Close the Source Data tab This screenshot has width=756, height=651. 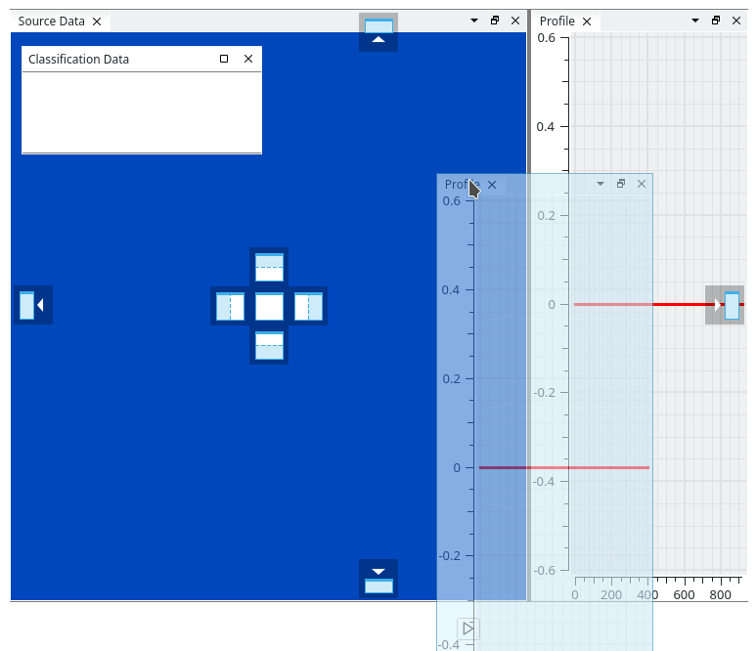[97, 22]
